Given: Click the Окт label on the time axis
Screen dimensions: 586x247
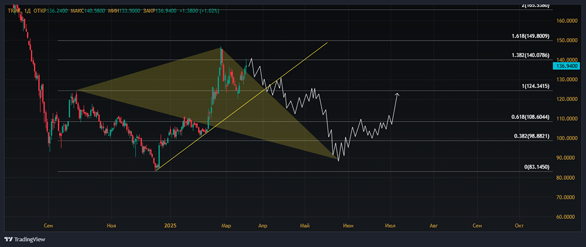Looking at the screenshot, I should point(519,226).
